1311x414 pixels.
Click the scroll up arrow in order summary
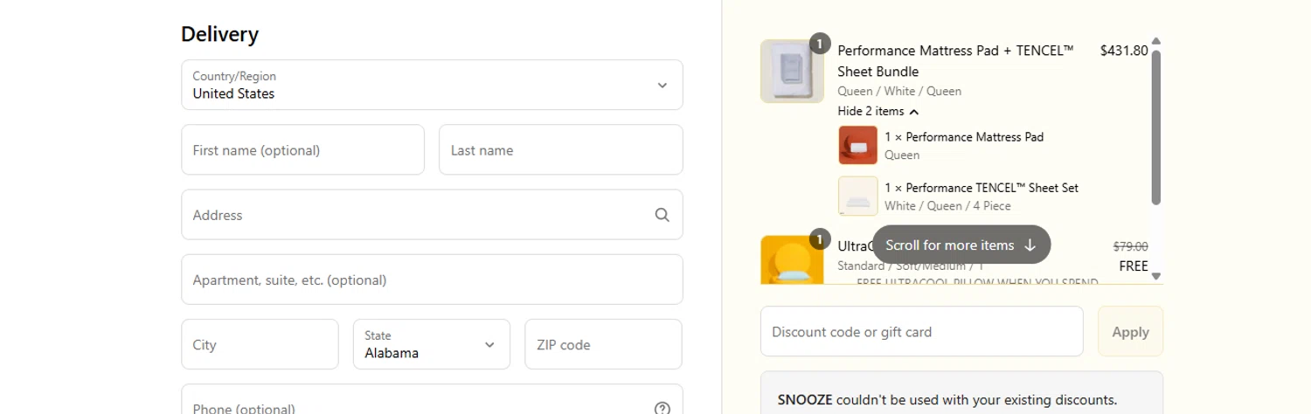1156,41
